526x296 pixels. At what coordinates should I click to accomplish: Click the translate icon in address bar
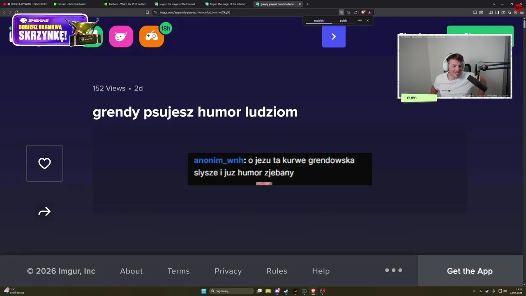341,12
